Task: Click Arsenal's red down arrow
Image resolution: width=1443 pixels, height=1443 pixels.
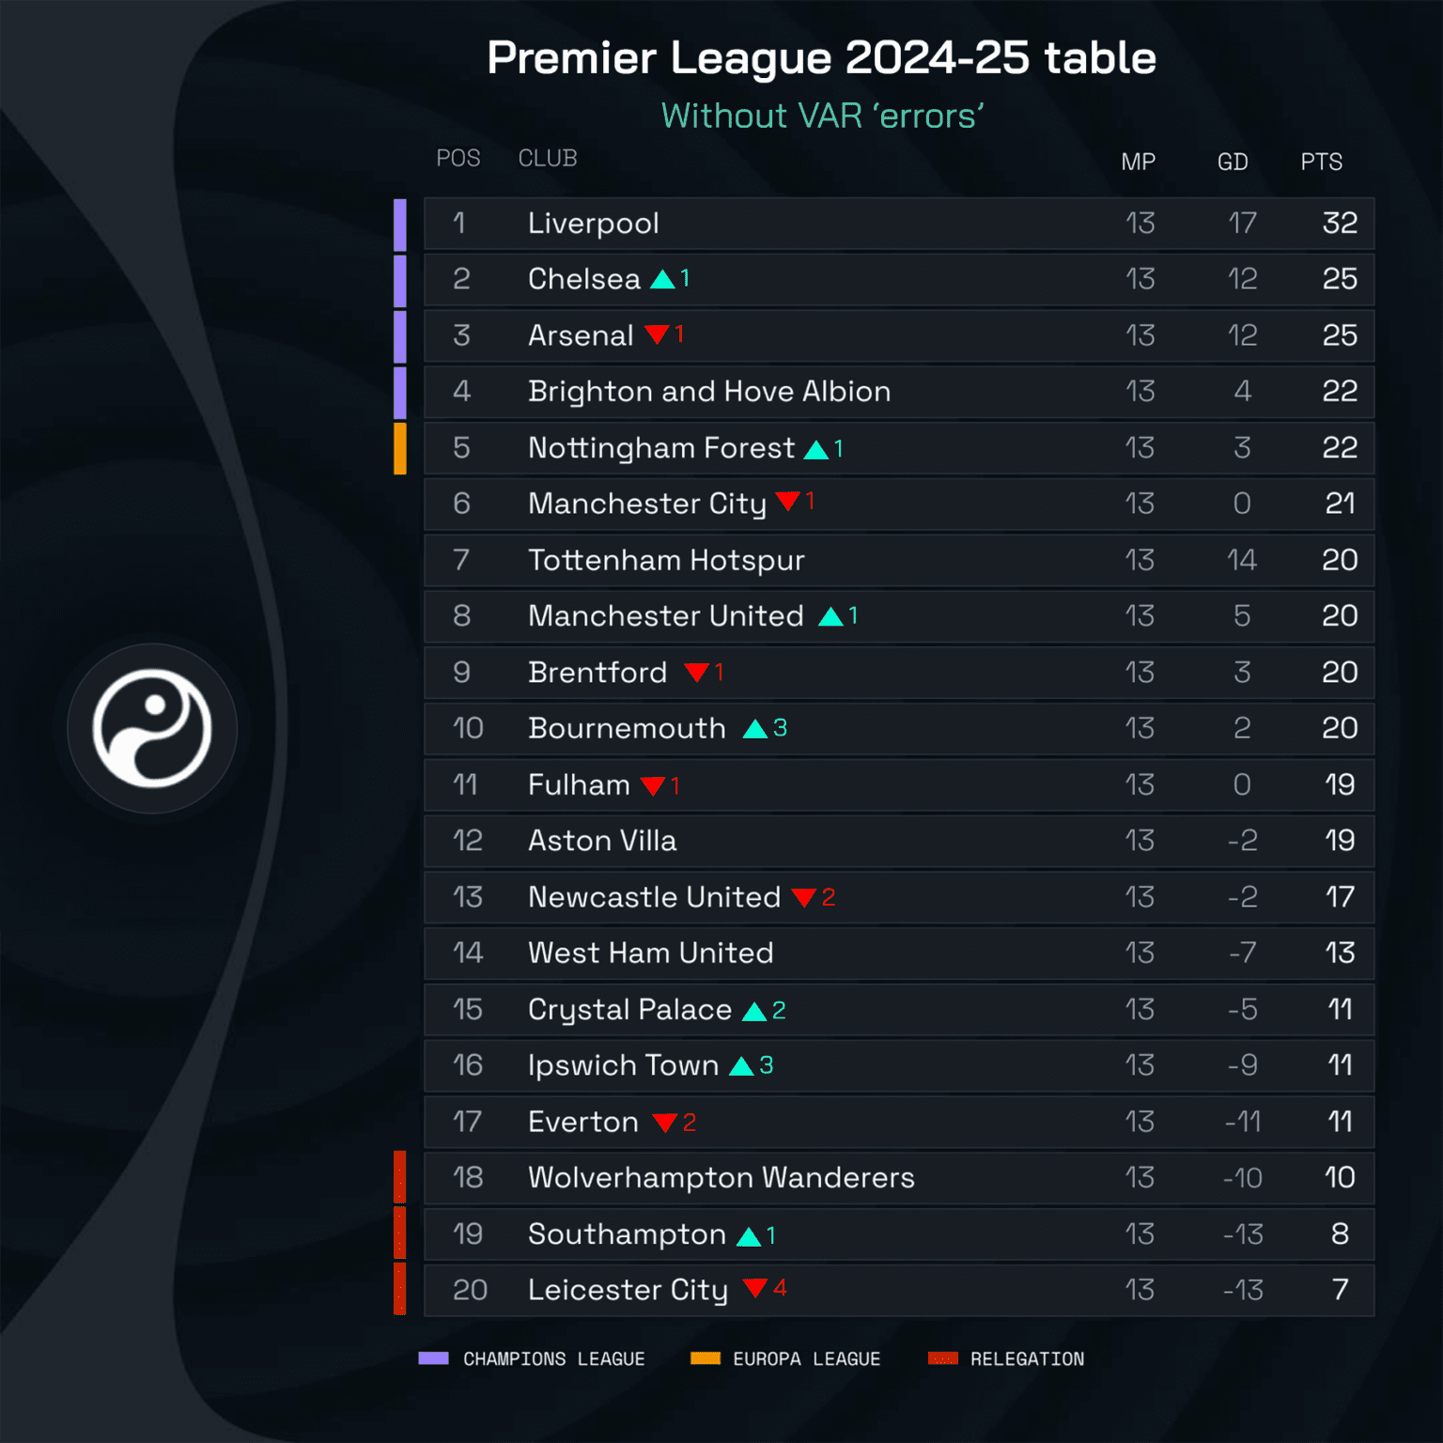Action: tap(658, 334)
